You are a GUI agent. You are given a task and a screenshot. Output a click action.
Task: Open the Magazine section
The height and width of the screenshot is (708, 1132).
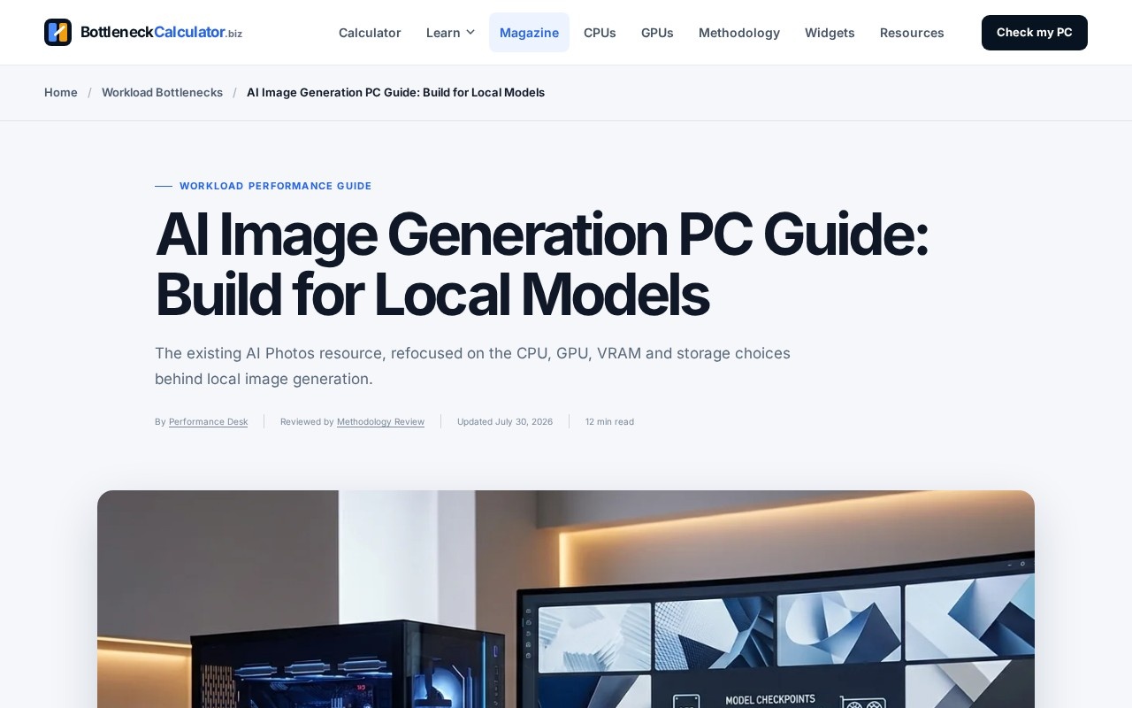point(529,33)
